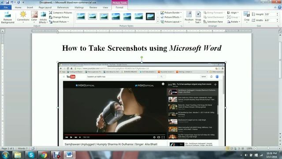Open Artistic Effects gallery
282x159 pixels.
click(43, 17)
